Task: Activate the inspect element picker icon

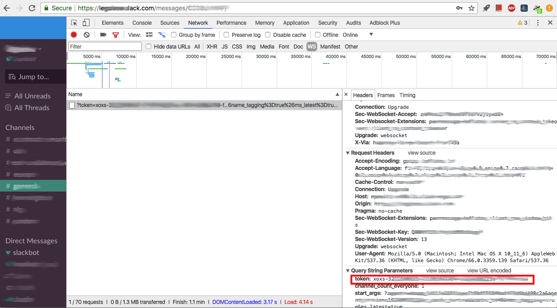Action: (x=74, y=23)
